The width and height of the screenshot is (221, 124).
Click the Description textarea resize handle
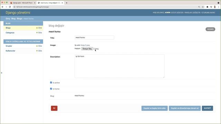tap(164, 77)
